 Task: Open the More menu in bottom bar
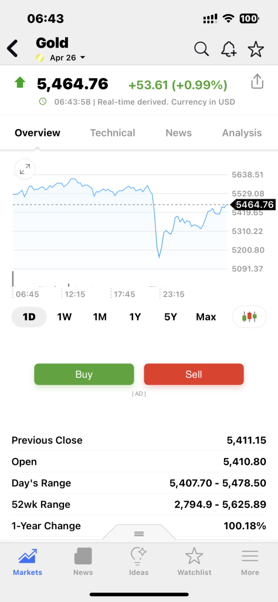point(250,561)
